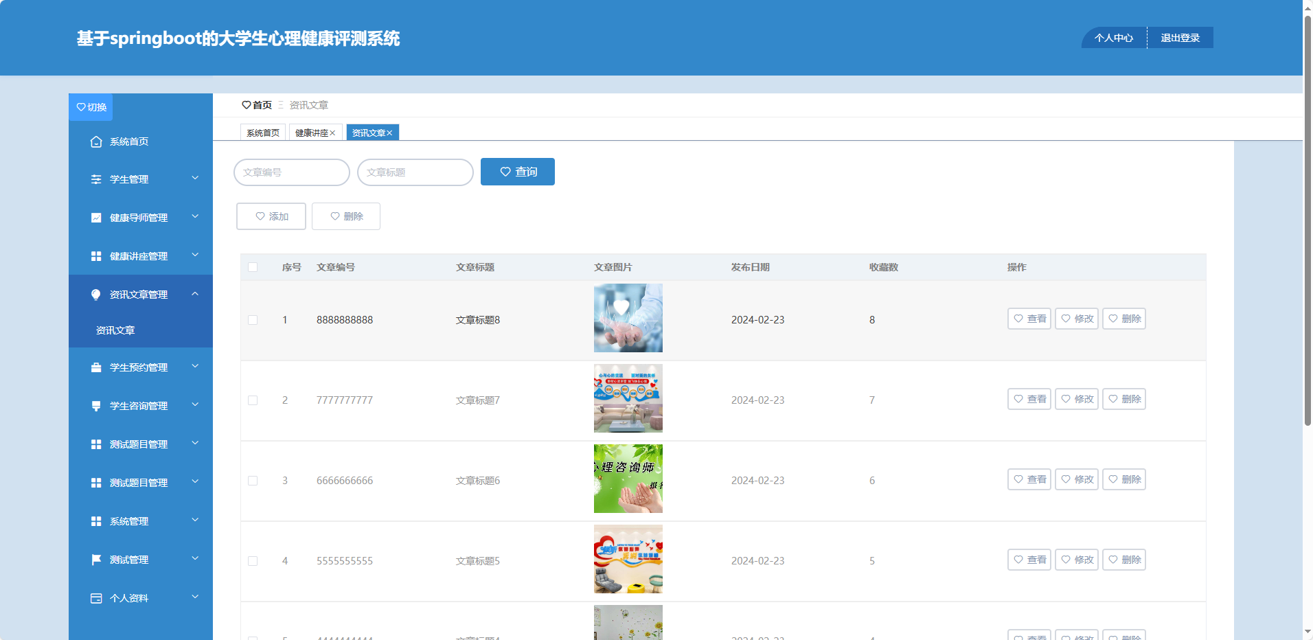Click heart icon of 查看 in row 5555555555
This screenshot has height=640, width=1313.
pos(1018,560)
